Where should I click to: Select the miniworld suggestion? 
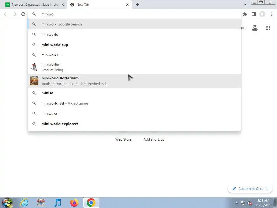click(x=134, y=34)
